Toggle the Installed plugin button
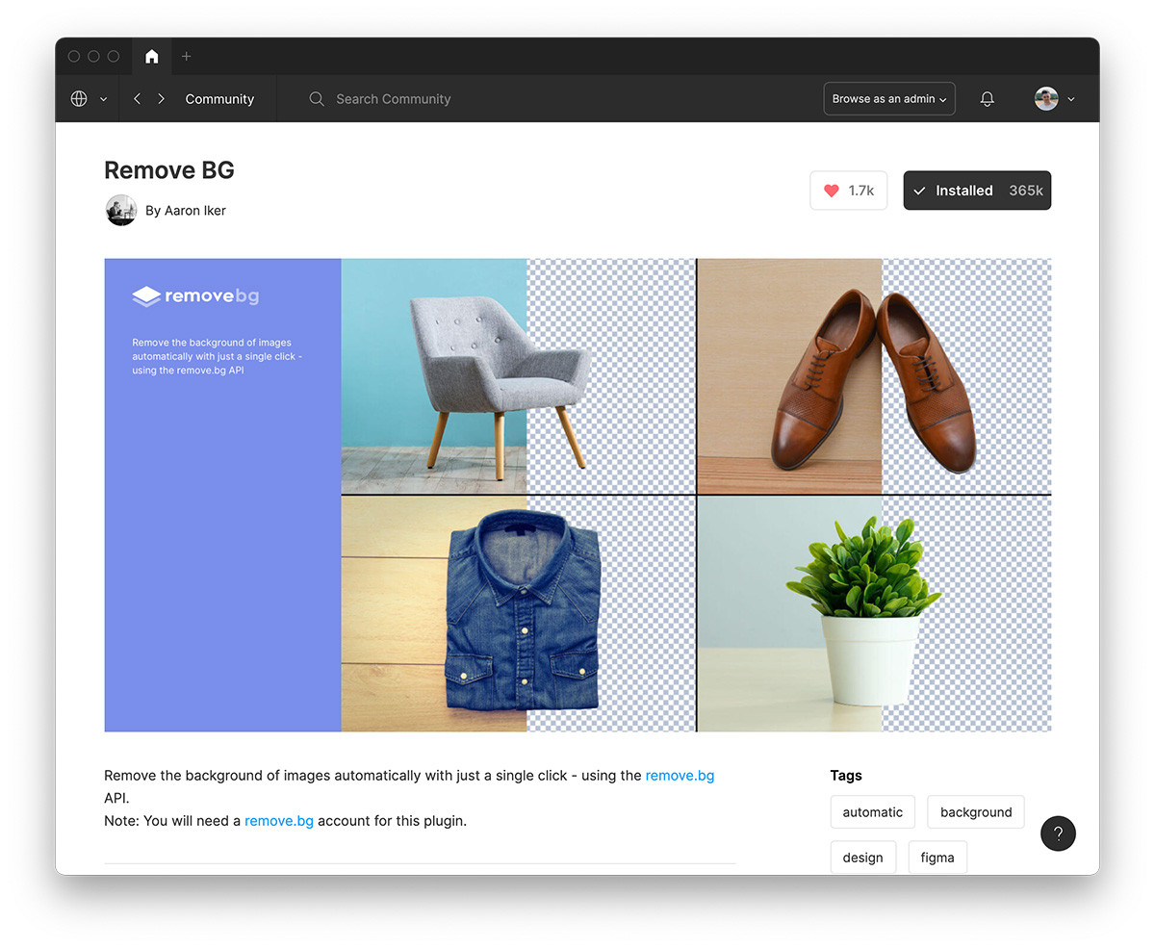 (976, 191)
